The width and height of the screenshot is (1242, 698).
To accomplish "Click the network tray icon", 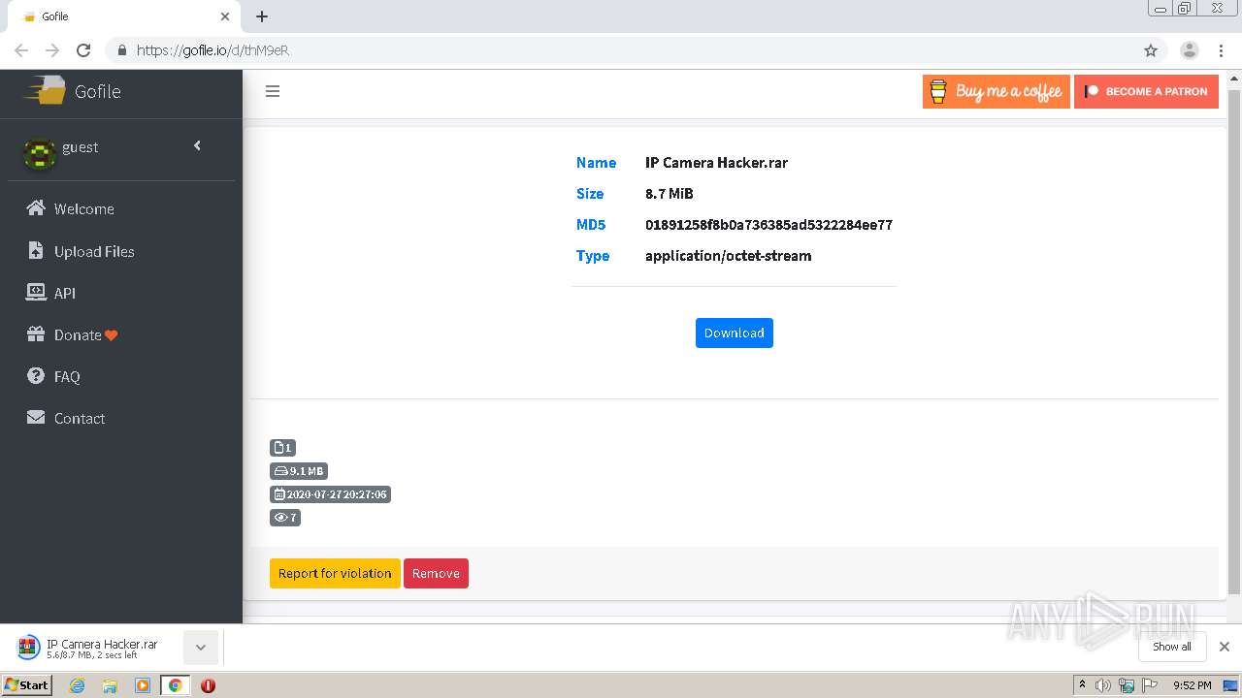I will pos(1127,685).
